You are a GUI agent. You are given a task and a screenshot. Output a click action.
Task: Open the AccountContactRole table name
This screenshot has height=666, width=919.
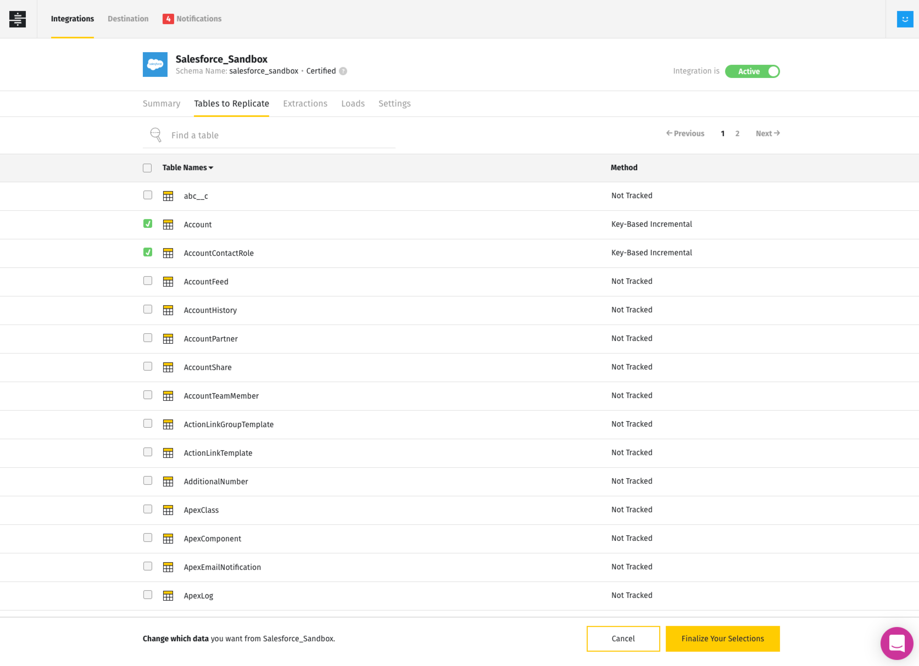pos(219,253)
